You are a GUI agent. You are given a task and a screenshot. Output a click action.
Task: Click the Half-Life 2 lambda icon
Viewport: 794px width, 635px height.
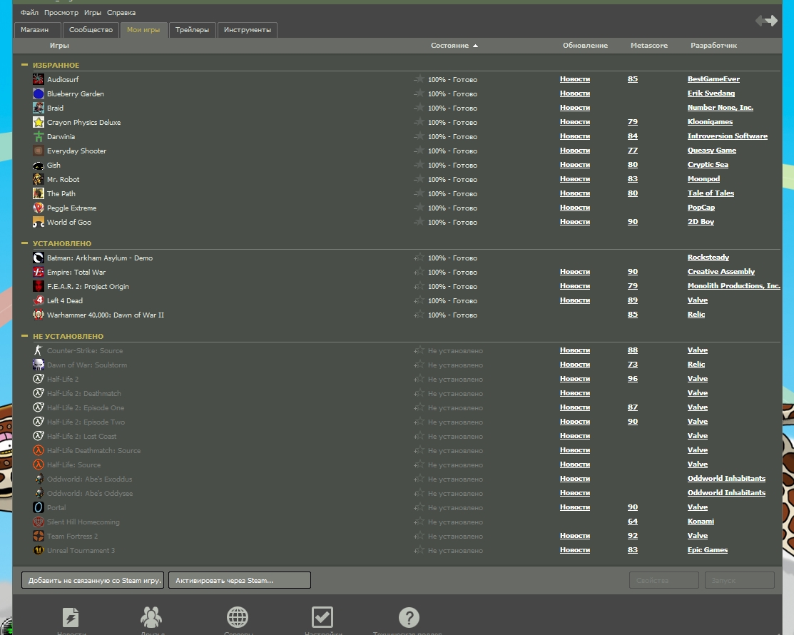[39, 379]
